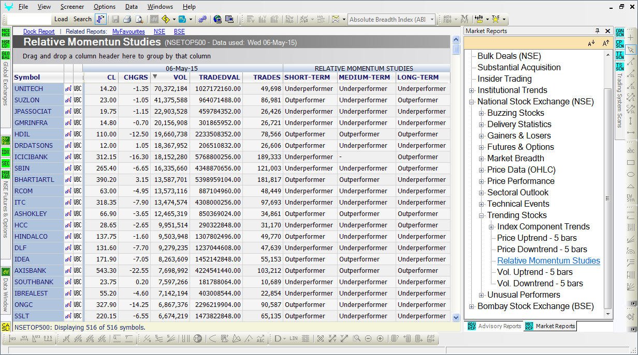Open the Relative Momentum Studies link
Screen dimensions: 638x355
[548, 261]
